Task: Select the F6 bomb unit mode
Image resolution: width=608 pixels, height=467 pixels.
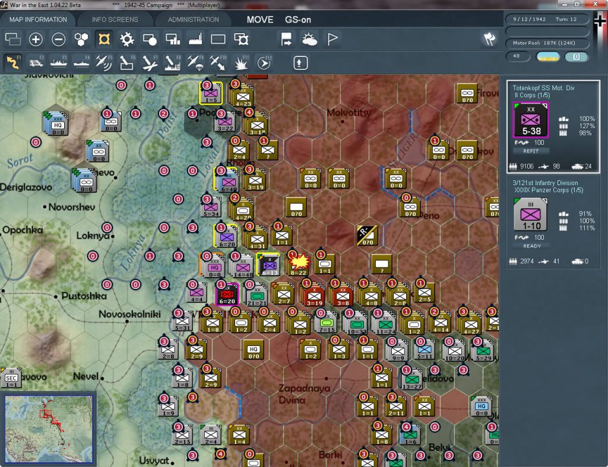Action: [x=127, y=62]
